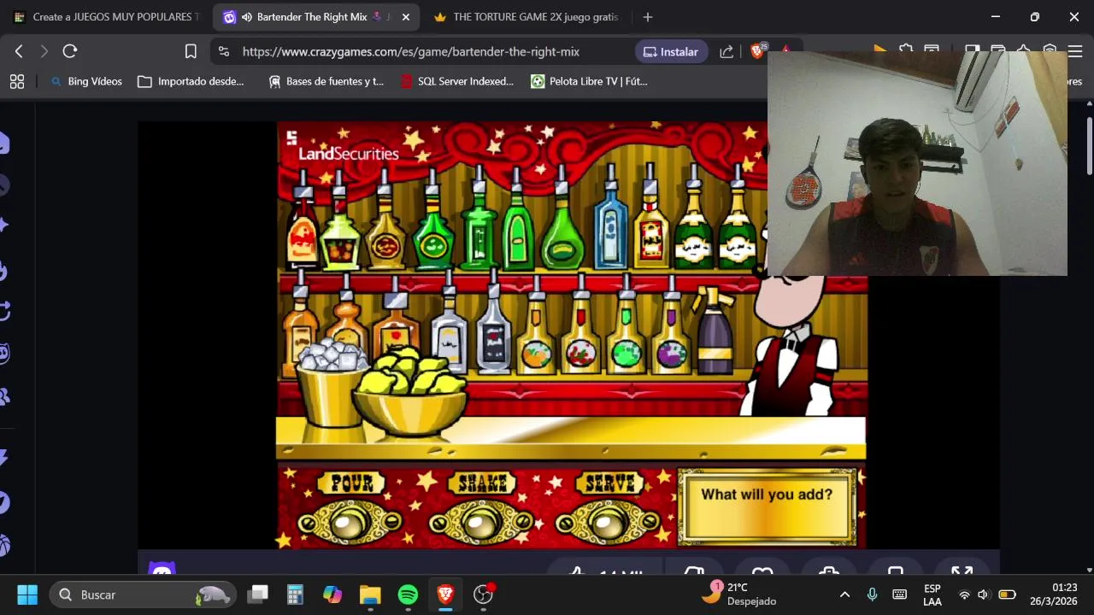Switch to THE TORTURE GAME 2X tab
This screenshot has width=1094, height=615.
point(526,17)
